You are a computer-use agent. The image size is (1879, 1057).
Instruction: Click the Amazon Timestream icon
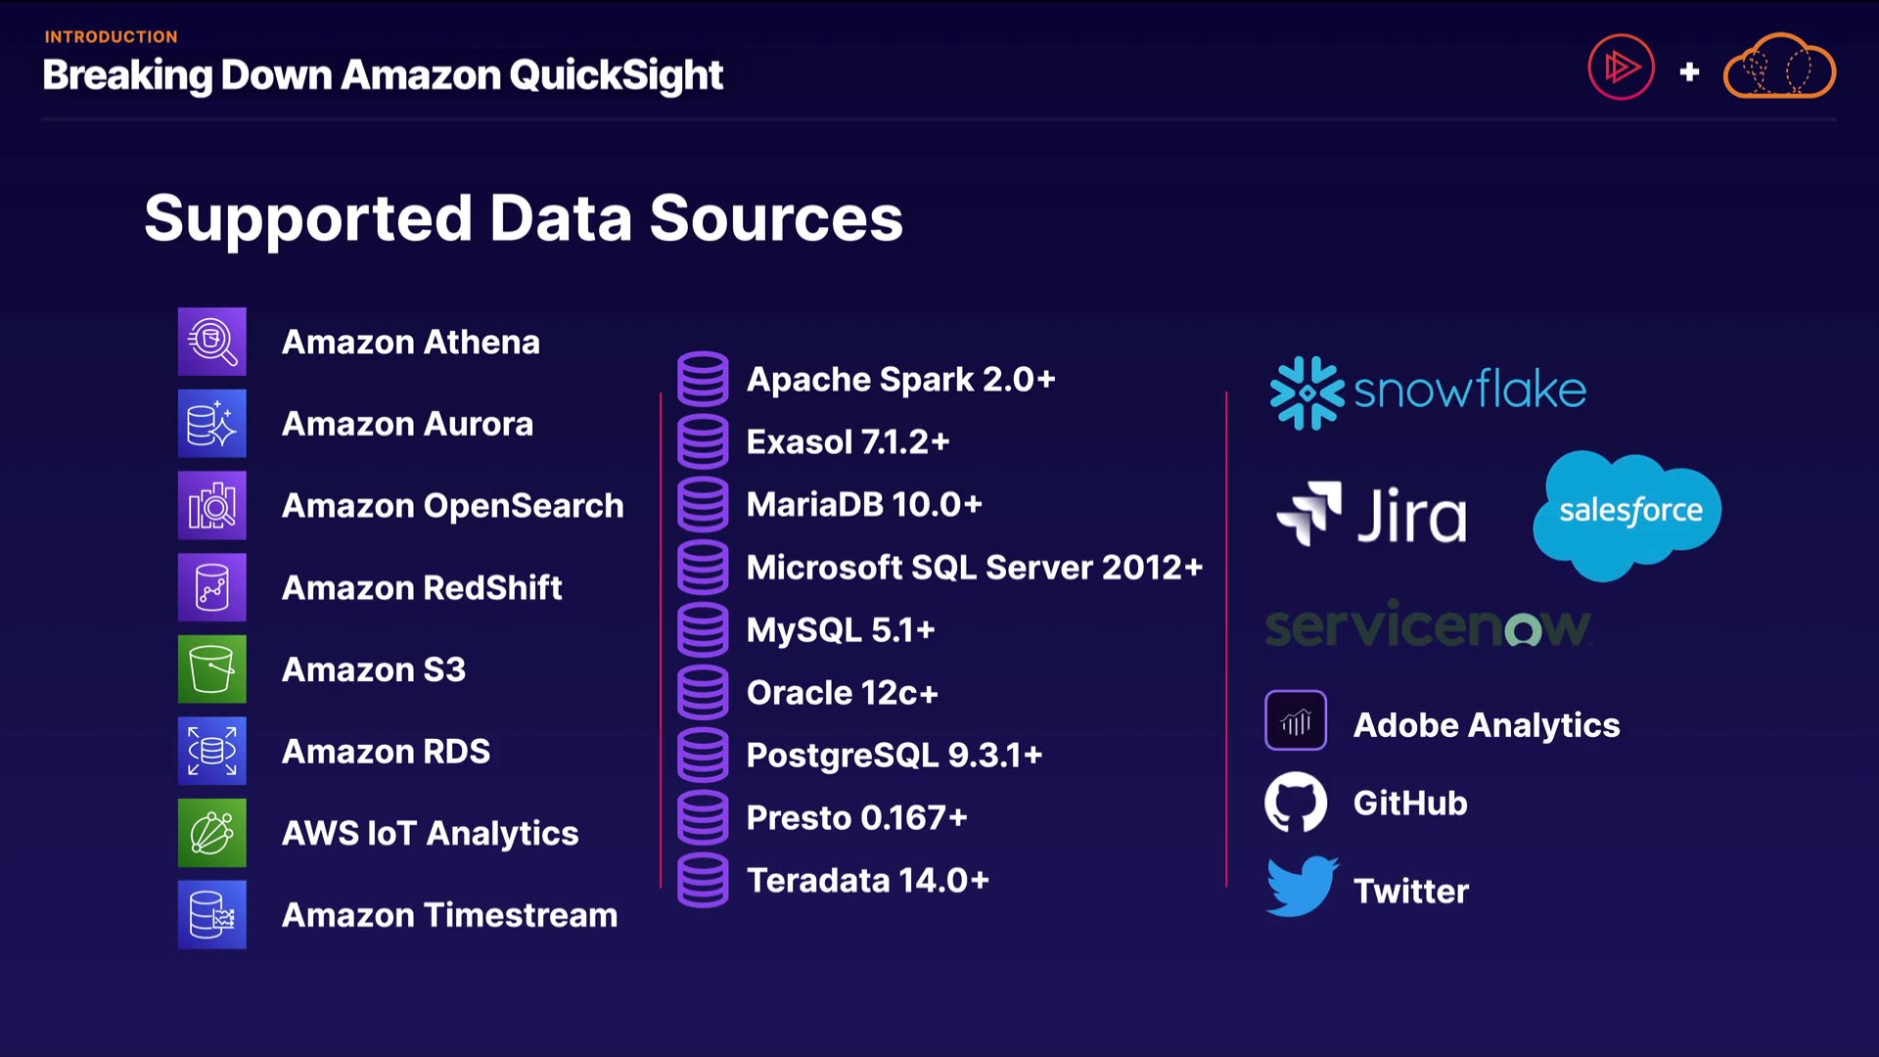pos(211,915)
